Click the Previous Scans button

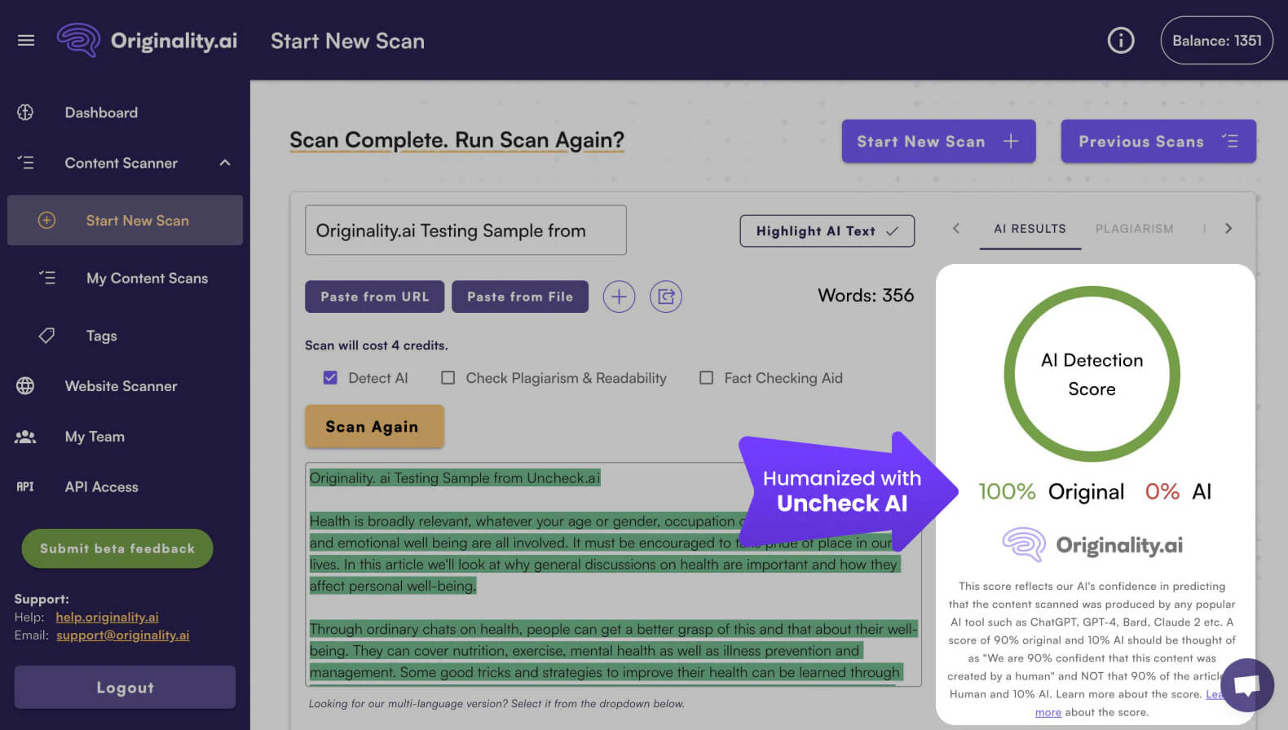(x=1158, y=141)
